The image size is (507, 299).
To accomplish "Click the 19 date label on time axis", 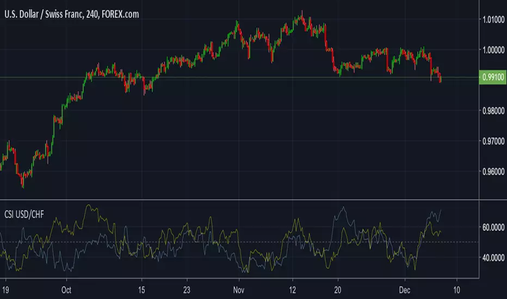I will [5, 290].
